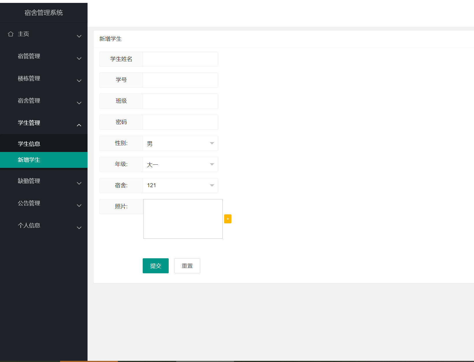Image resolution: width=474 pixels, height=362 pixels.
Task: Collapse the 学生管理 chevron
Action: pos(79,125)
